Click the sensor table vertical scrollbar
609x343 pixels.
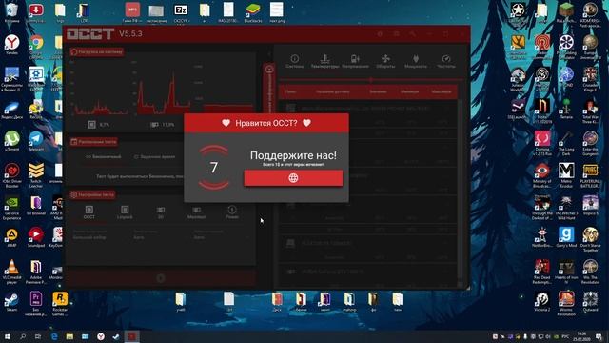tap(461, 191)
